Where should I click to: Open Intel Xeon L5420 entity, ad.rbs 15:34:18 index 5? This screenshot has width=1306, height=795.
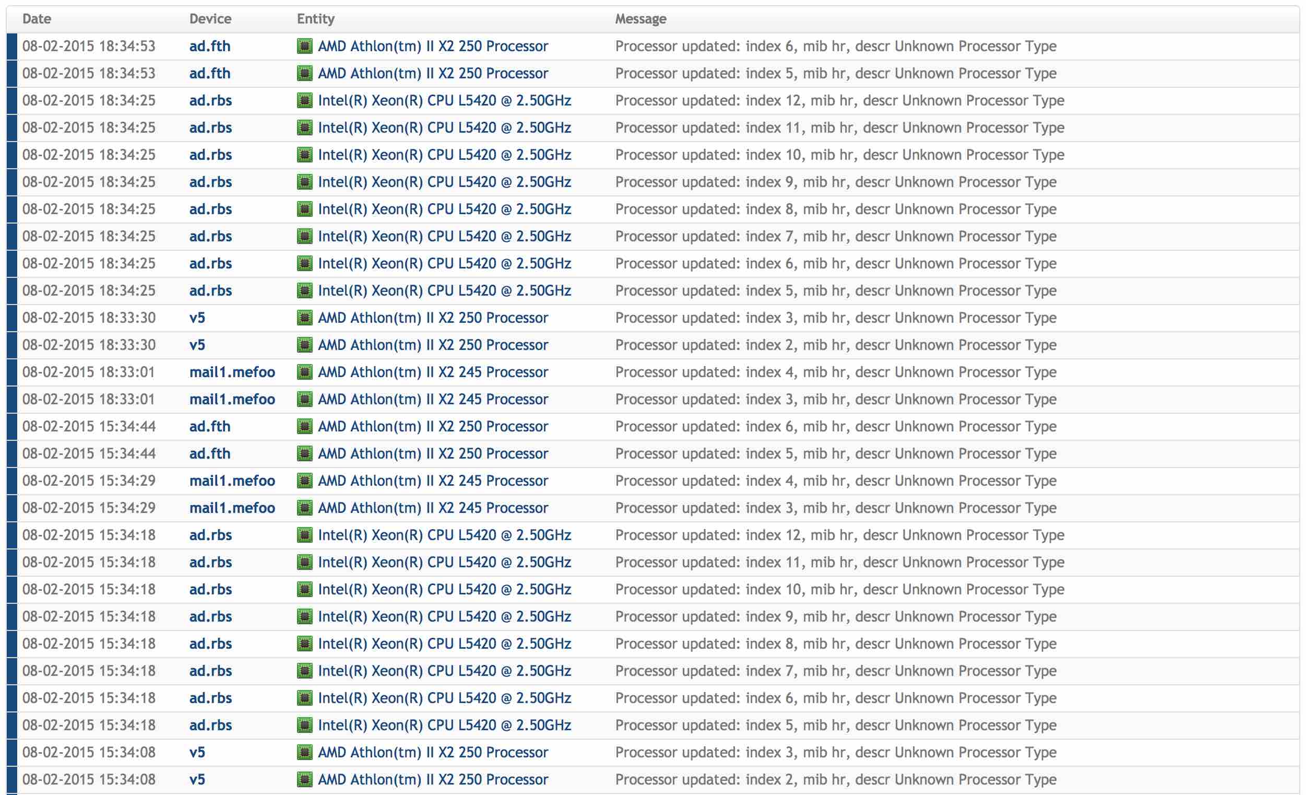(445, 725)
